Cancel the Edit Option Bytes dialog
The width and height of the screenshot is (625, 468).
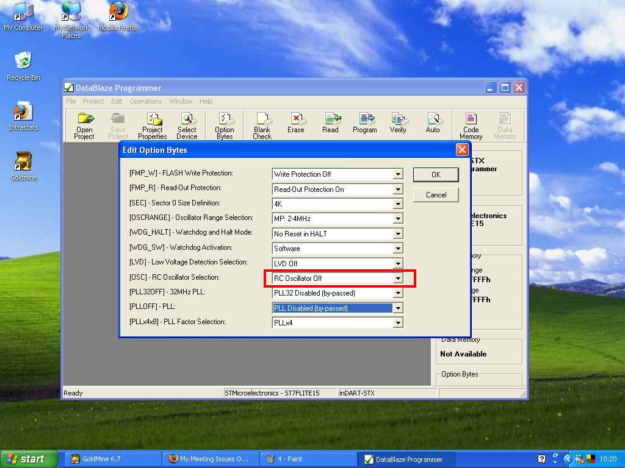coord(436,195)
